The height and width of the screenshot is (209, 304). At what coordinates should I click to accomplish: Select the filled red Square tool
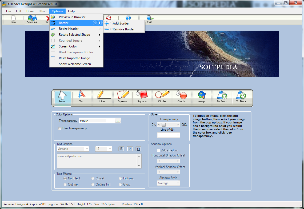(x=142, y=97)
